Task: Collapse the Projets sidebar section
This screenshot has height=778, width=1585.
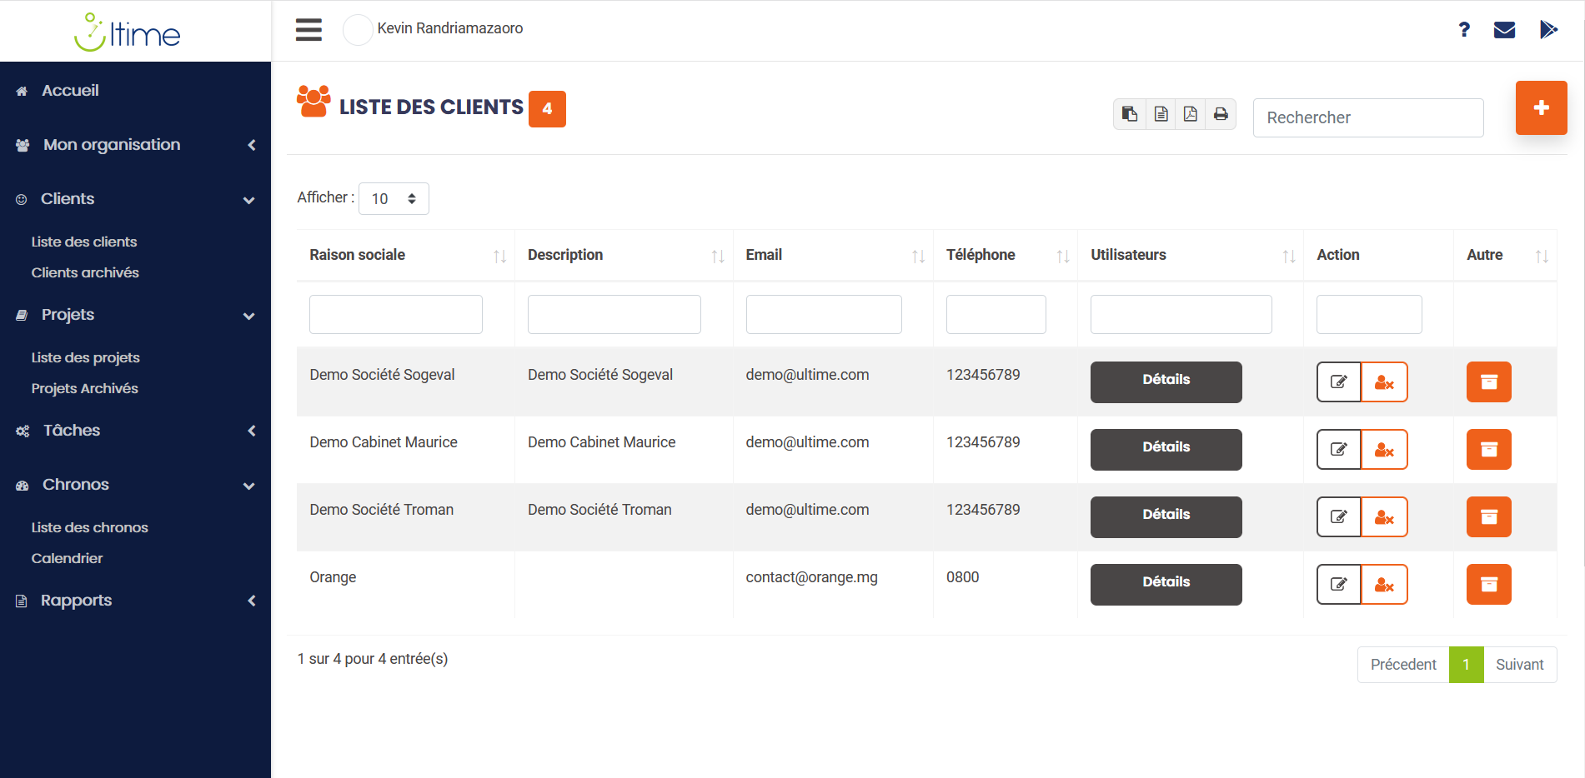Action: pyautogui.click(x=135, y=315)
